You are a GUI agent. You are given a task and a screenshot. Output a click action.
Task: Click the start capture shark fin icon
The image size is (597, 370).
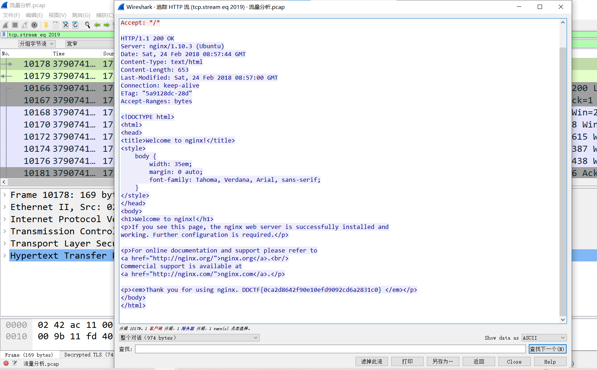(x=5, y=25)
